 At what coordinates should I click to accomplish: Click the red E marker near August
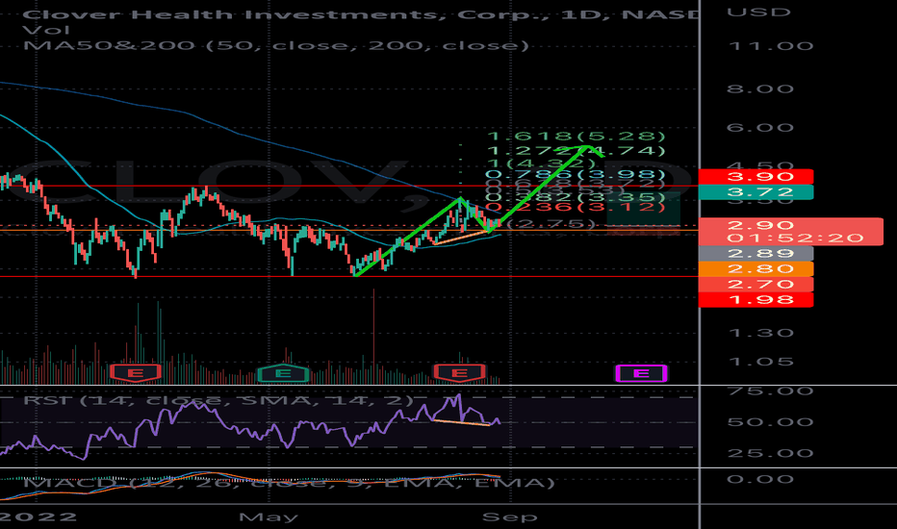coord(459,373)
